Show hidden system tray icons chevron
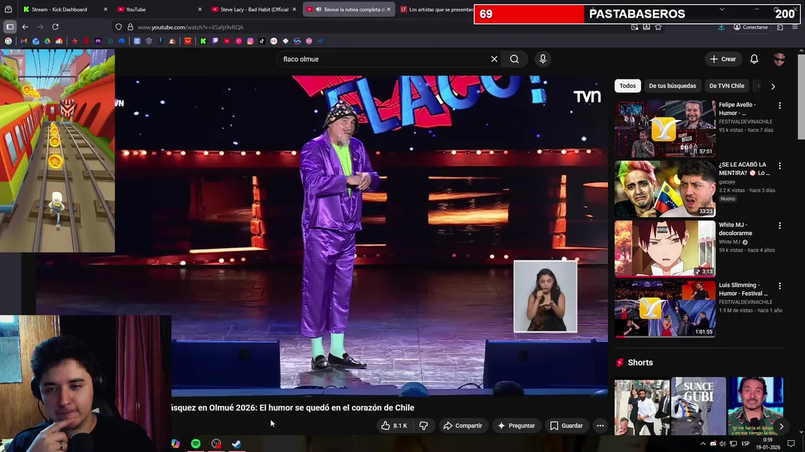805x452 pixels. (x=702, y=444)
